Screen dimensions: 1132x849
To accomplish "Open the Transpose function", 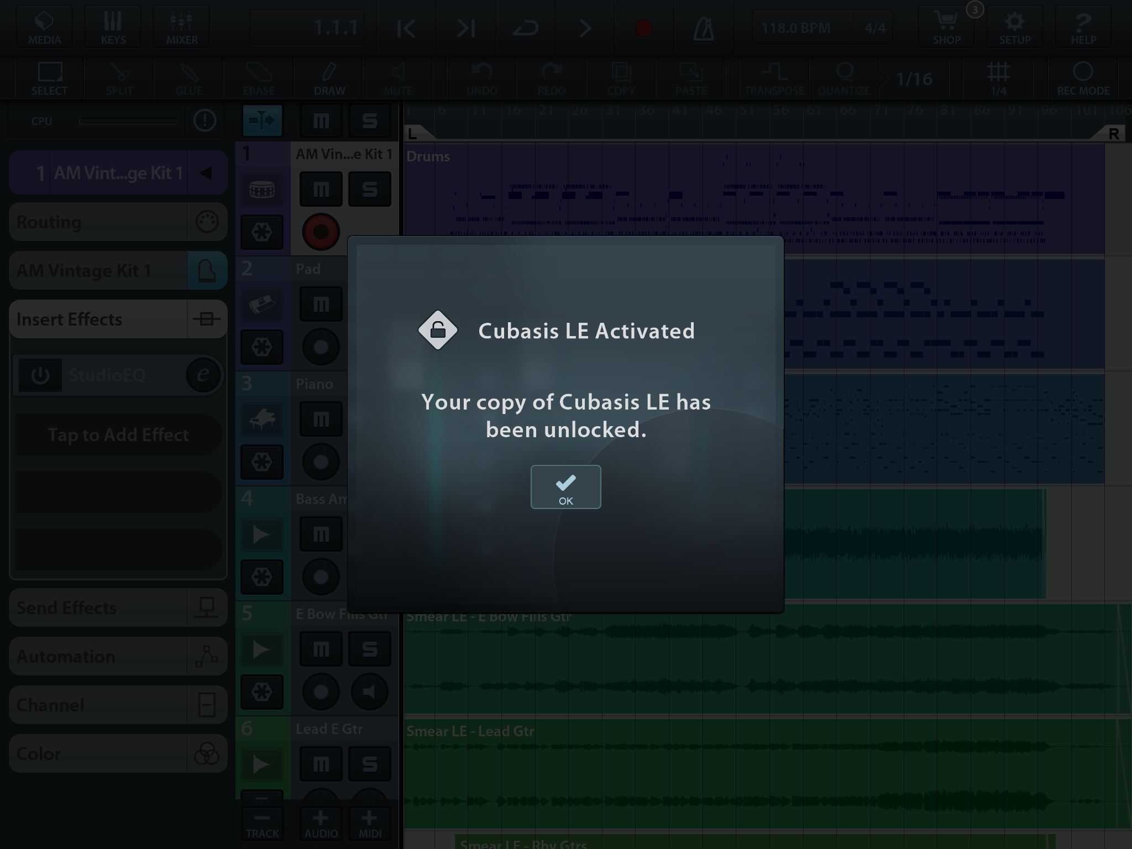I will 774,78.
